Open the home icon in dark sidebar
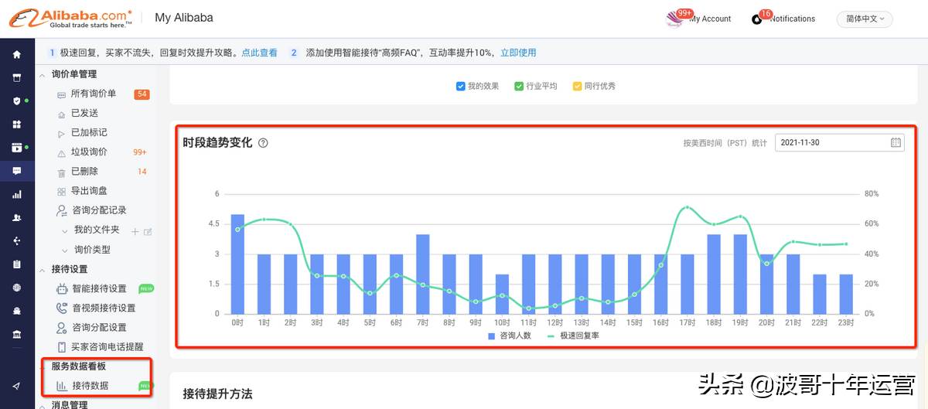928x409 pixels. [x=17, y=54]
